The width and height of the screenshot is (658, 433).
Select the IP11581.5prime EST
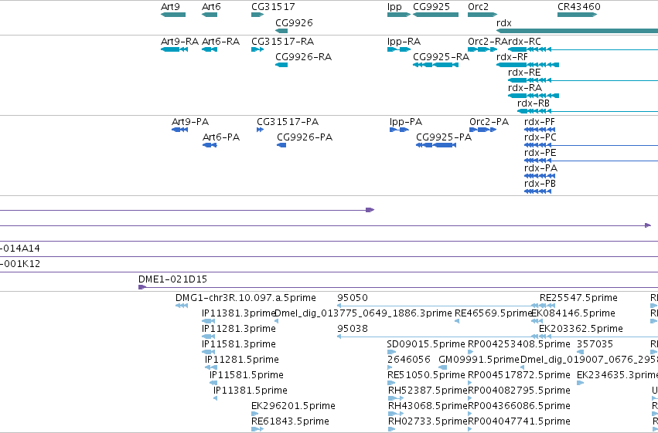click(213, 383)
